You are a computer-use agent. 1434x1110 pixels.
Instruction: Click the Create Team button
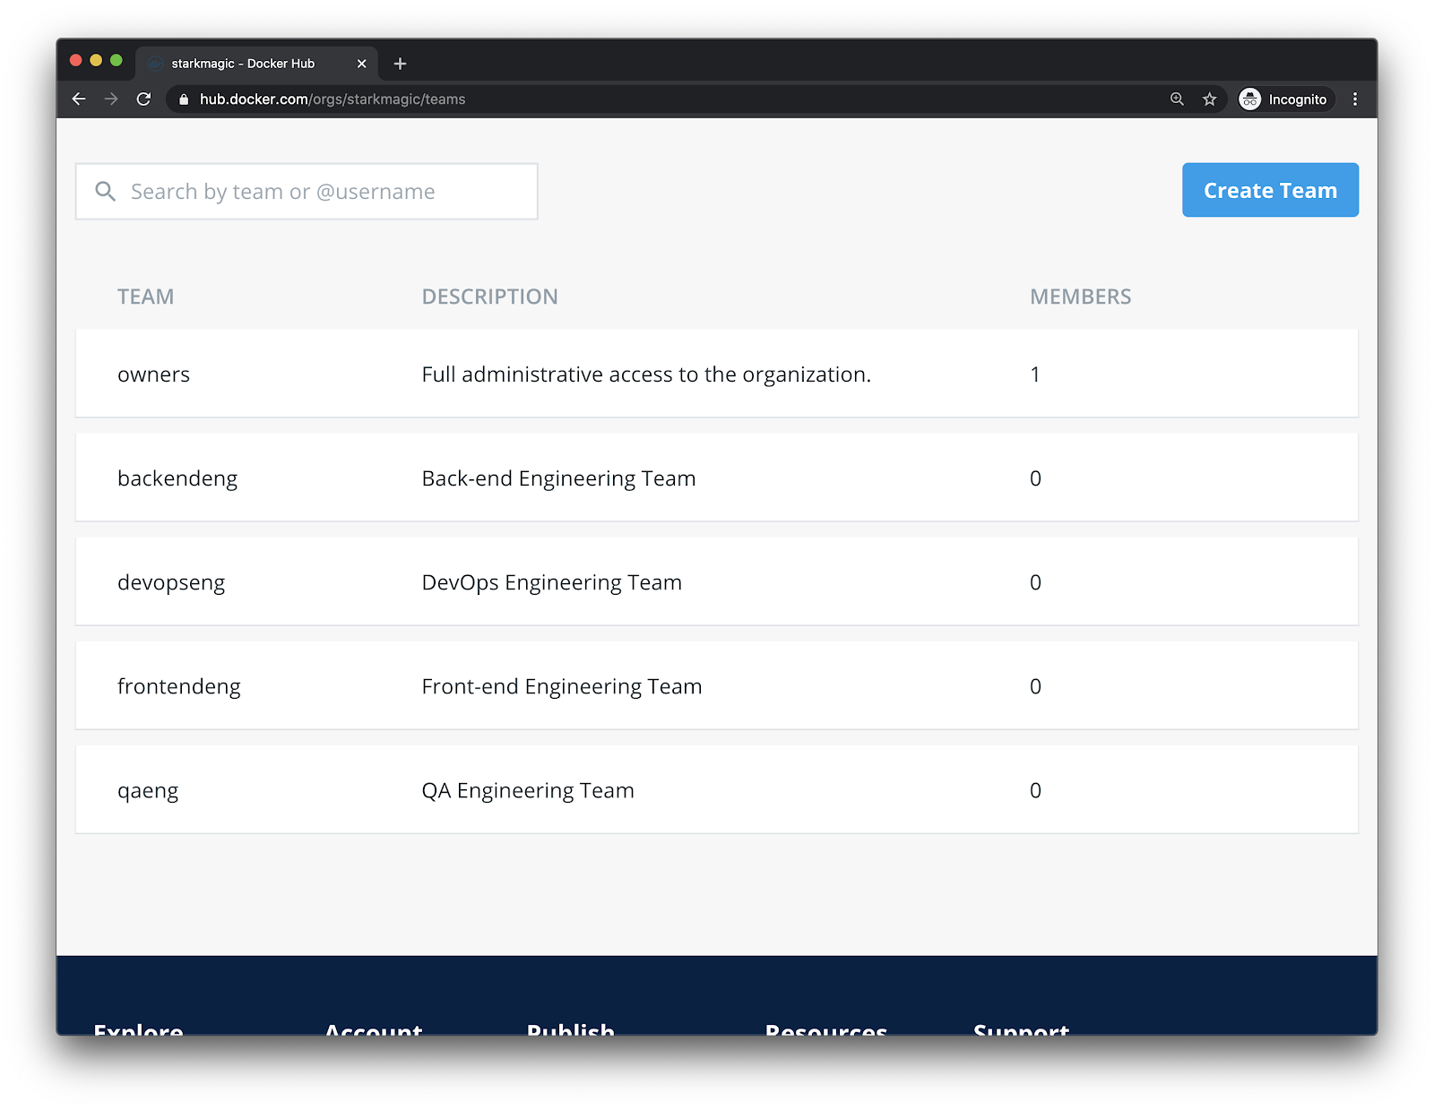click(x=1269, y=190)
